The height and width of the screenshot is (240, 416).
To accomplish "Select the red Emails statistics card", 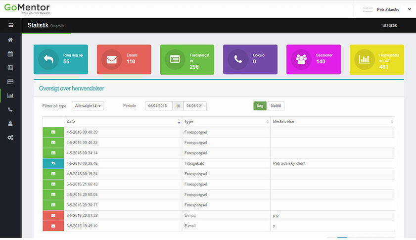I will click(124, 59).
